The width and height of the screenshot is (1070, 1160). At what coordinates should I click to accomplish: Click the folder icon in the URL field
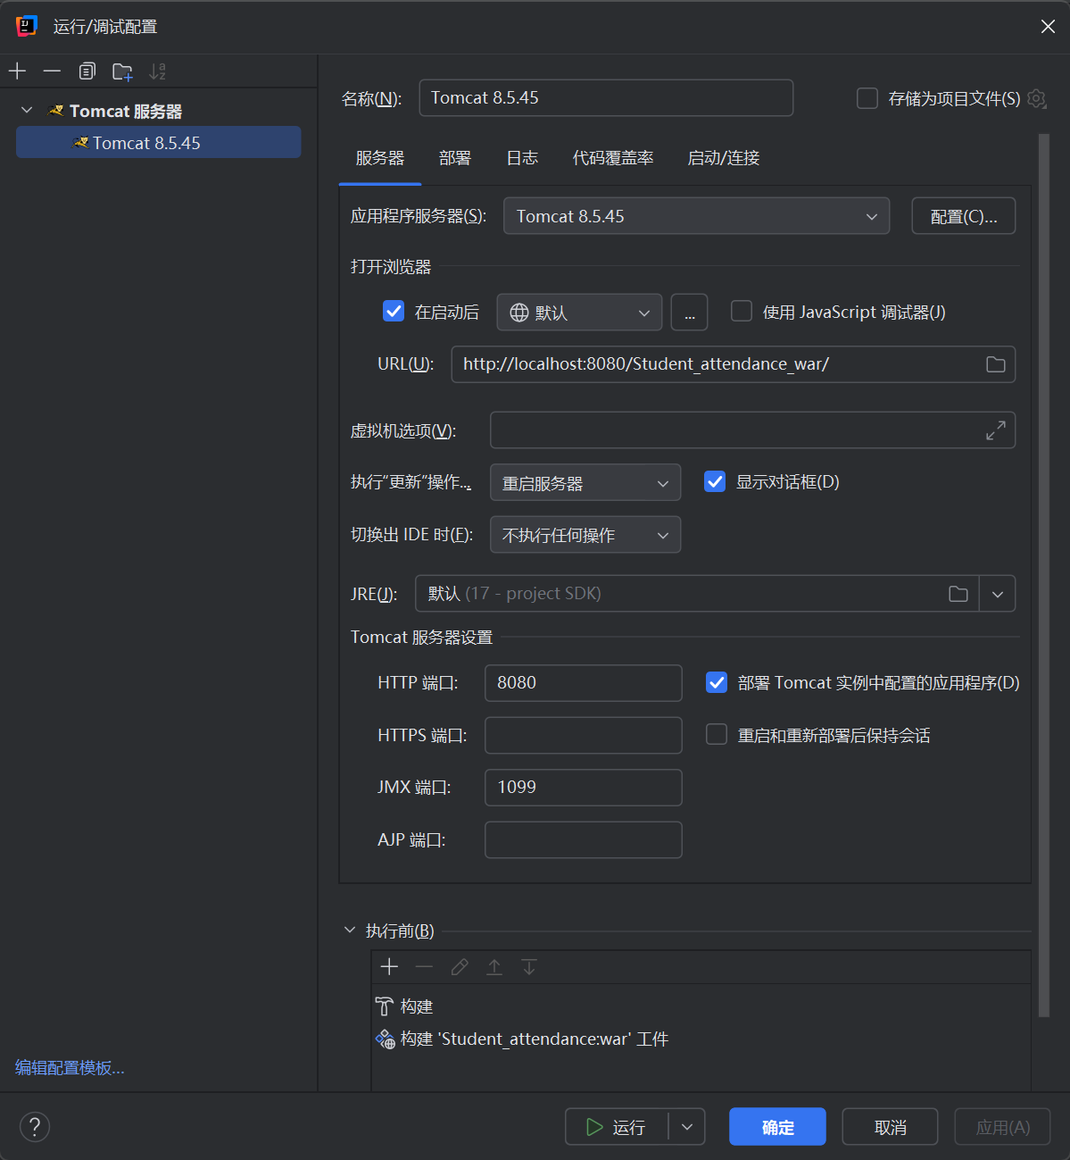pyautogui.click(x=995, y=364)
